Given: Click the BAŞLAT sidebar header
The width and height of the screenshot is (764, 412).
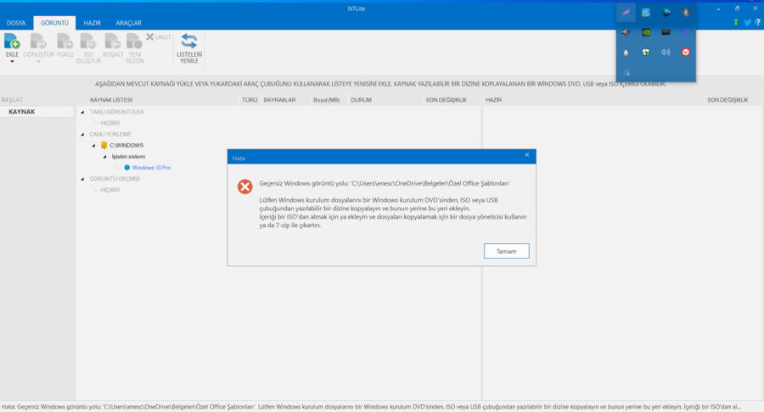Looking at the screenshot, I should coord(12,100).
